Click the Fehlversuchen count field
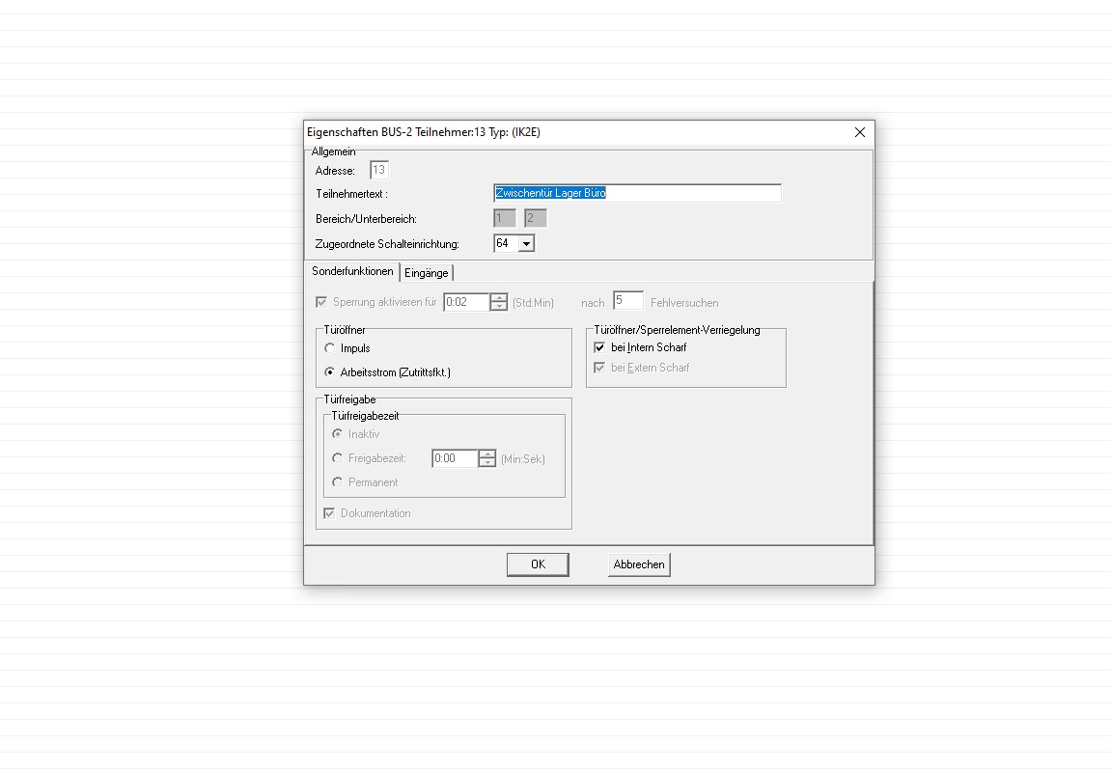Image resolution: width=1111 pixels, height=770 pixels. 627,301
